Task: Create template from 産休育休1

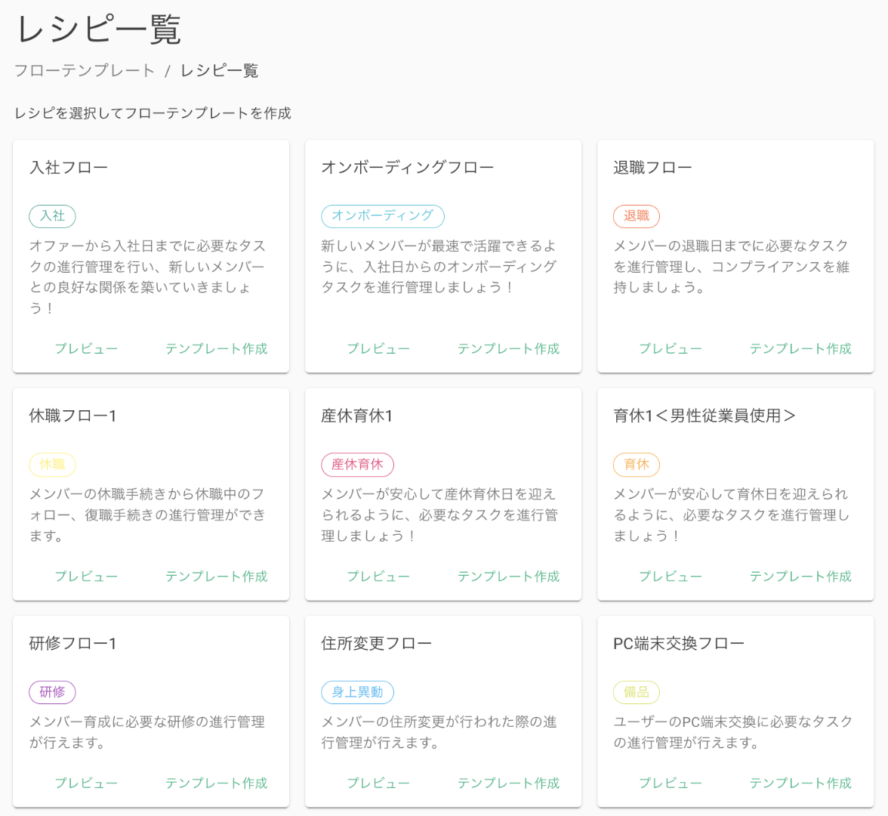Action: [x=509, y=576]
